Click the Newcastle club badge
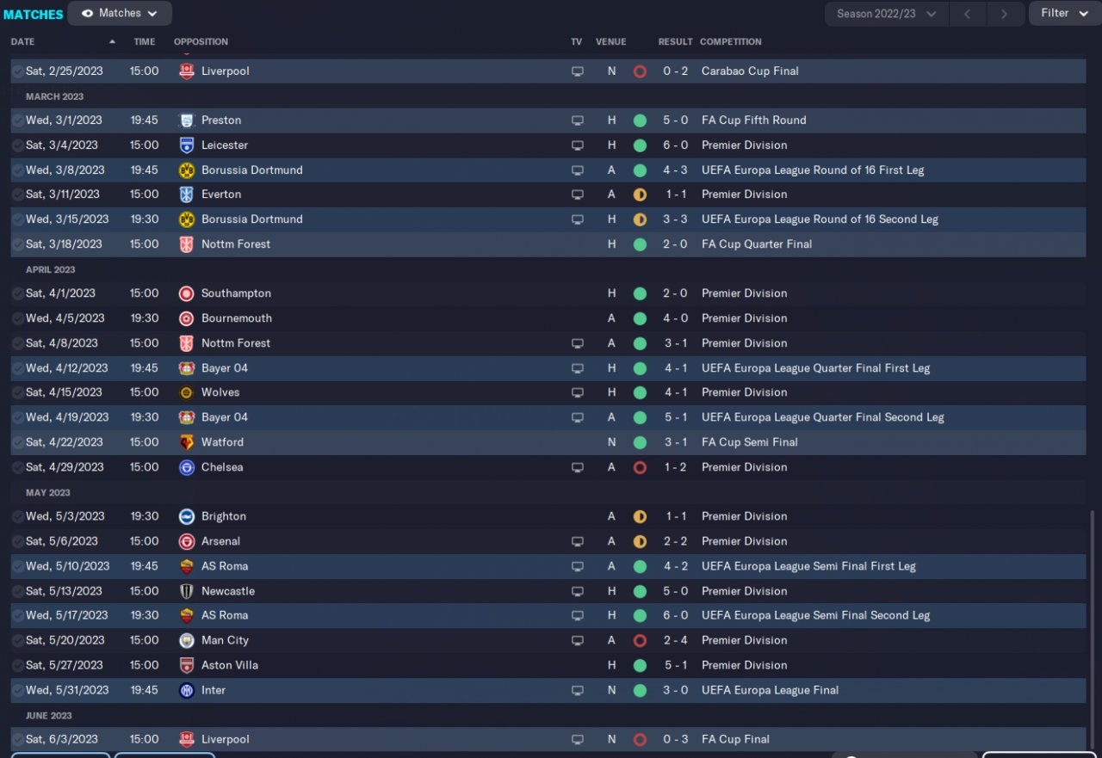This screenshot has height=758, width=1102. (187, 591)
